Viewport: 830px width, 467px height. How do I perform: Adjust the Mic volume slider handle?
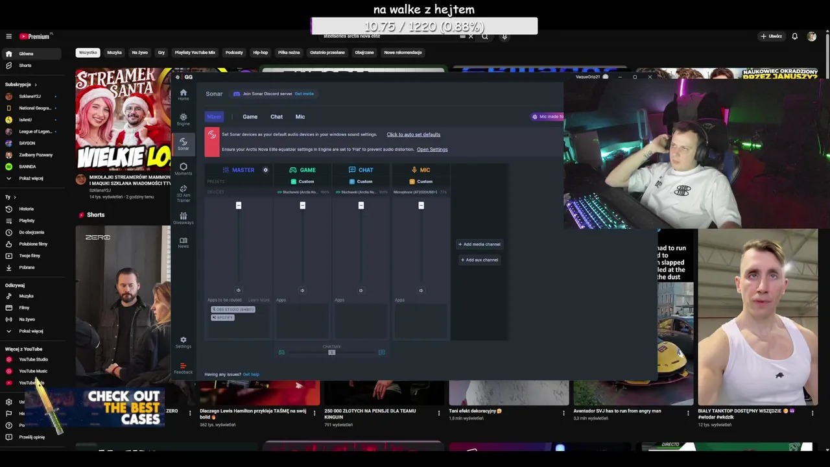coord(421,206)
